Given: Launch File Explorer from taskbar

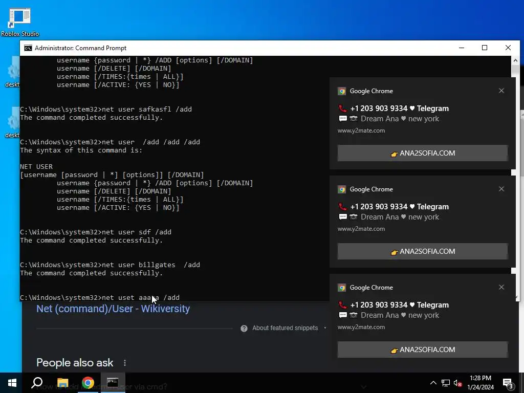Looking at the screenshot, I should [62, 383].
